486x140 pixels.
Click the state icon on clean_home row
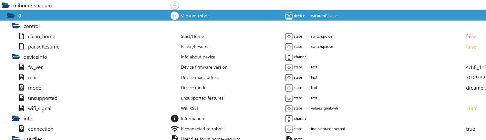(289, 36)
